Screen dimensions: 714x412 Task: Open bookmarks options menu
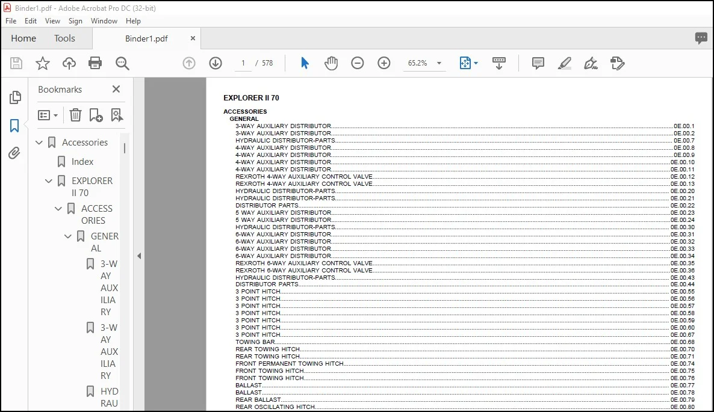click(x=48, y=115)
